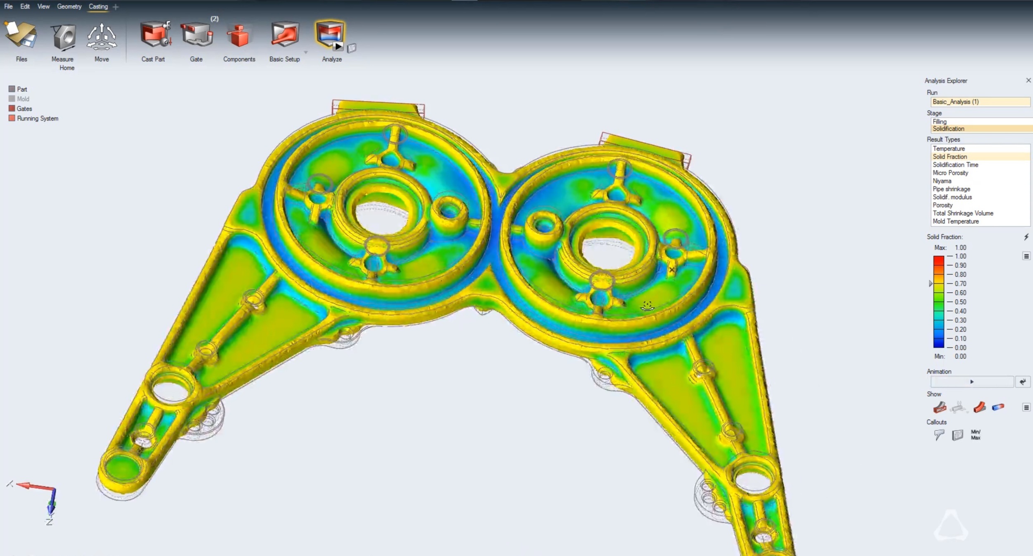Expand the Basic Setup dropdown arrow
1033x556 pixels.
tap(306, 52)
